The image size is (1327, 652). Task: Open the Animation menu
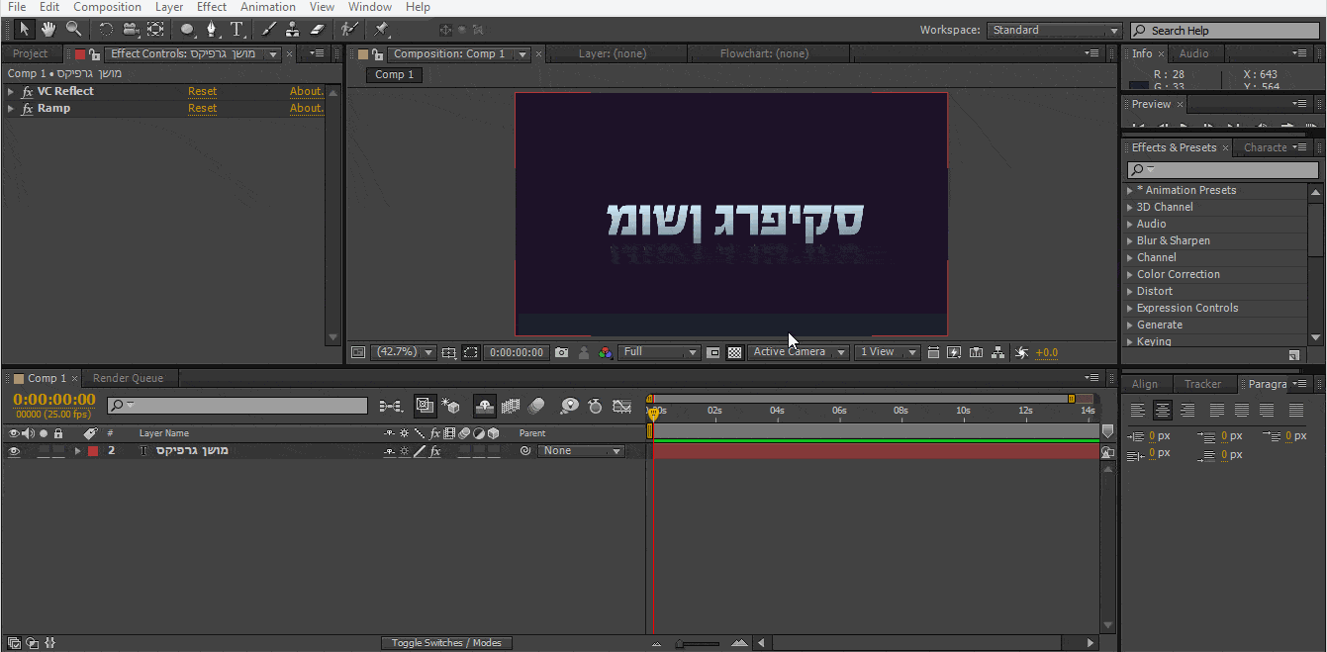267,7
